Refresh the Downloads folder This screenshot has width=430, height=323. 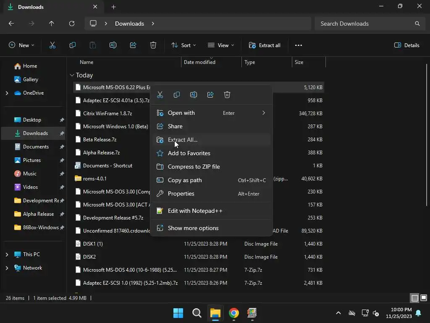(x=72, y=24)
